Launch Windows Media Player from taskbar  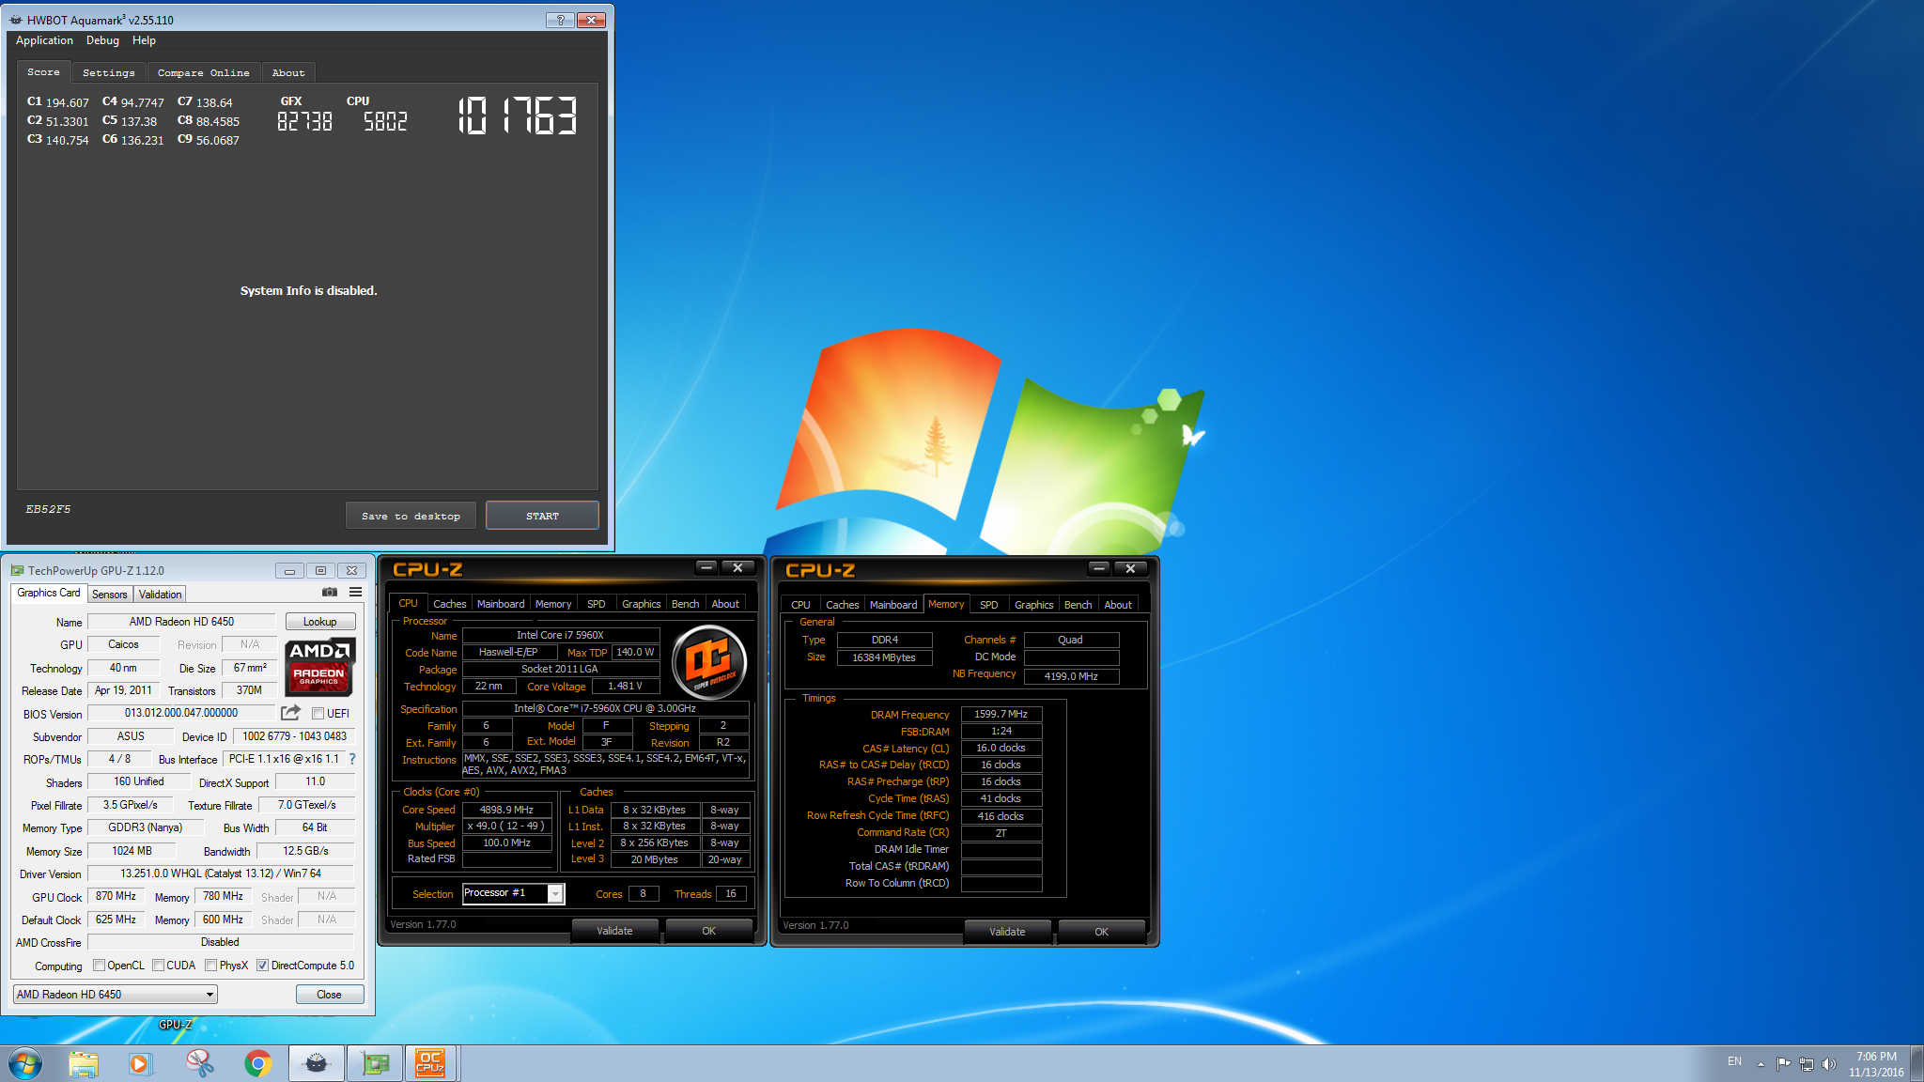pyautogui.click(x=140, y=1064)
